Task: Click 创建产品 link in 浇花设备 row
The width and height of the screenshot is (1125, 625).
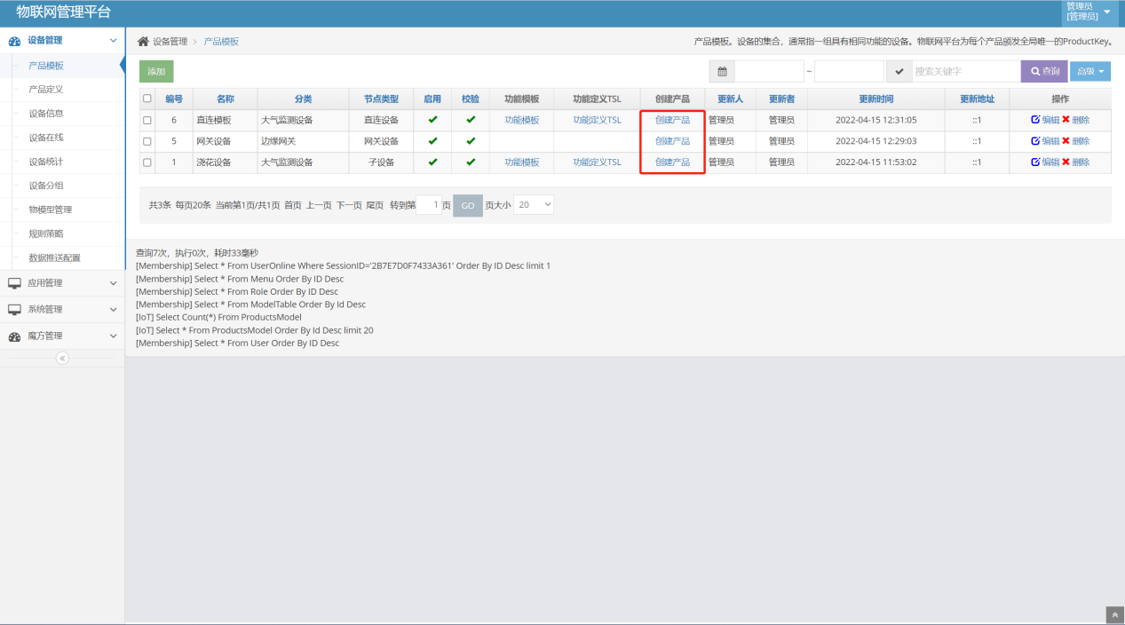Action: tap(672, 162)
